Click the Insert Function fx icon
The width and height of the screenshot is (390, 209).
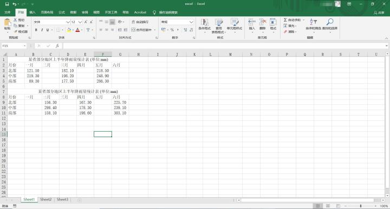[57, 46]
